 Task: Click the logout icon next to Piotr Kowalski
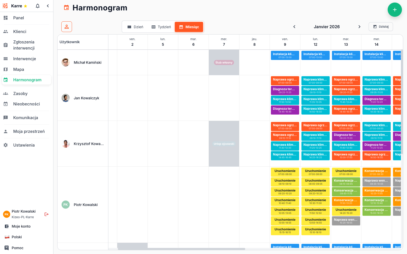[x=46, y=214]
